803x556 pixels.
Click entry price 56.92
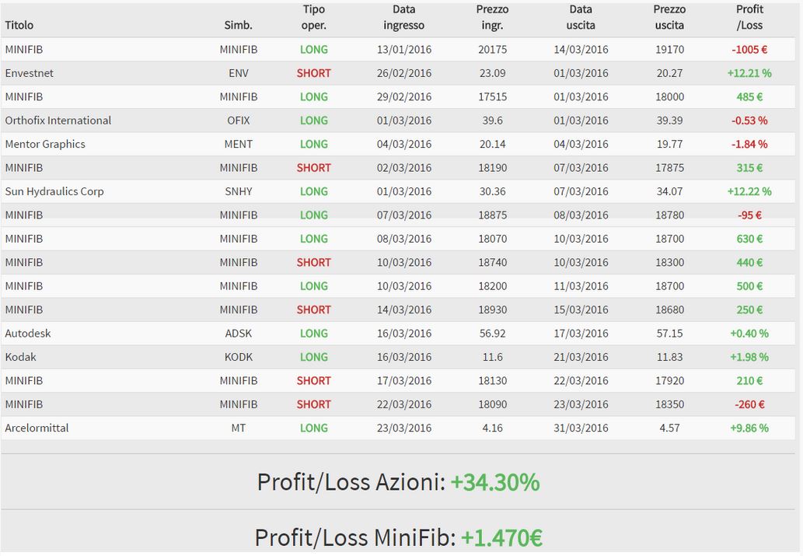492,334
